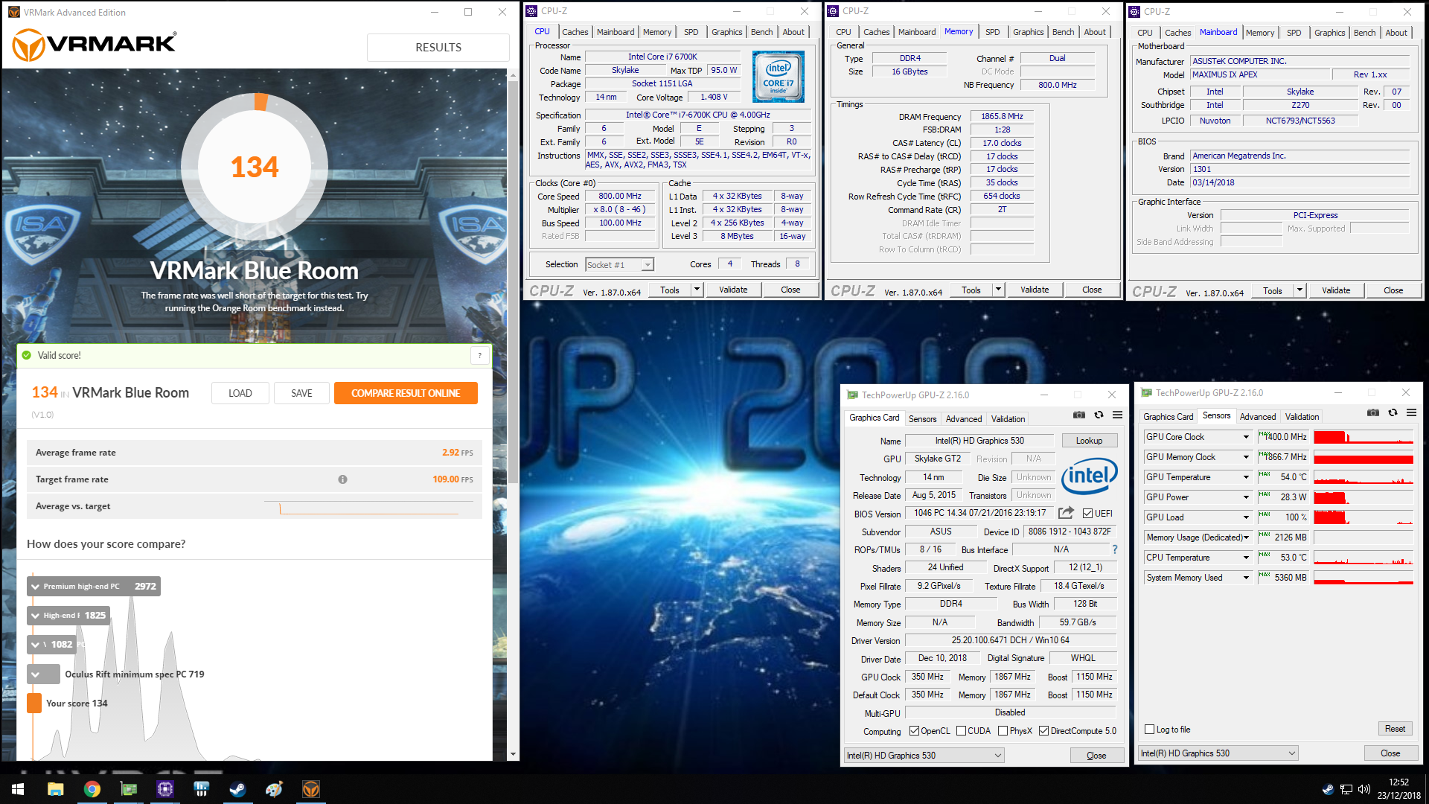Toggle the PhysX checkbox in GPU-Z
The height and width of the screenshot is (804, 1429).
1003,730
